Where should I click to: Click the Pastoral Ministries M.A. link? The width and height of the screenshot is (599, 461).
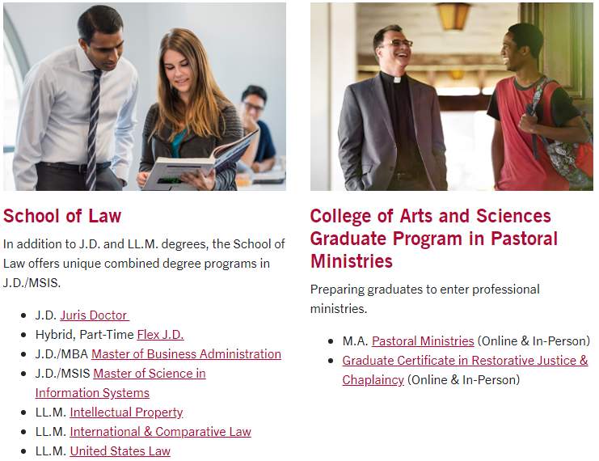point(423,340)
